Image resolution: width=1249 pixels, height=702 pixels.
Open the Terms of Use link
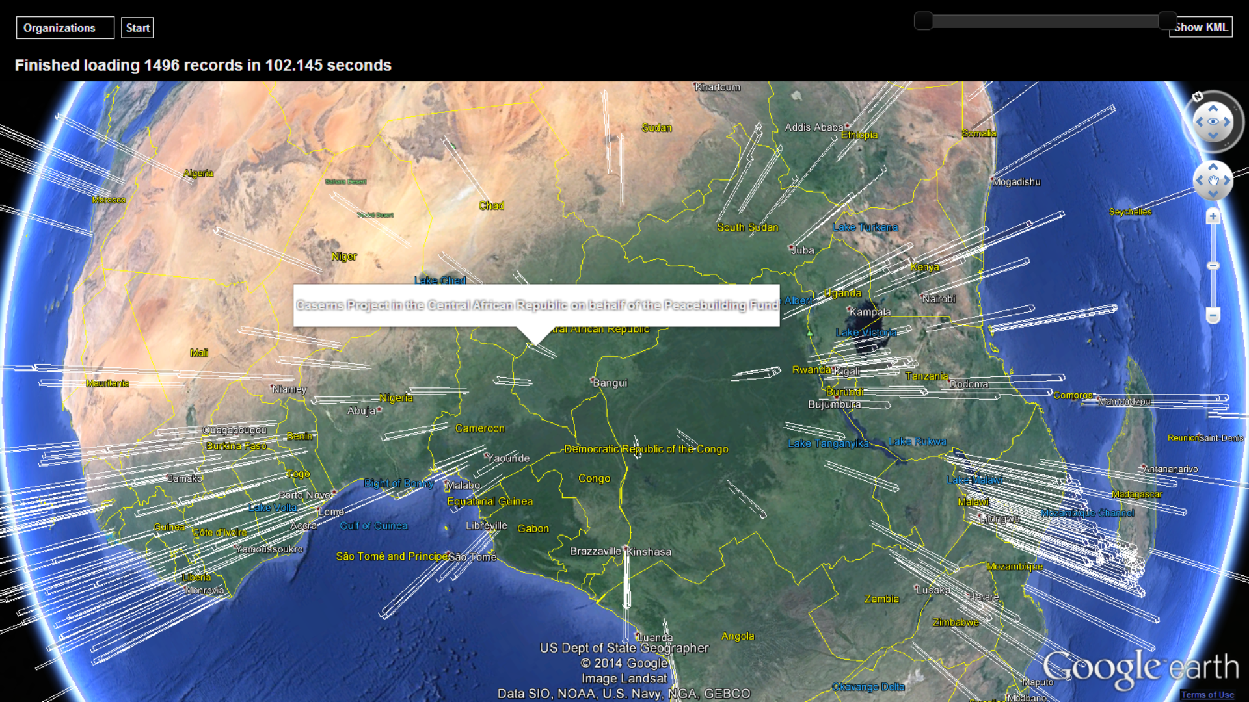pos(1207,695)
